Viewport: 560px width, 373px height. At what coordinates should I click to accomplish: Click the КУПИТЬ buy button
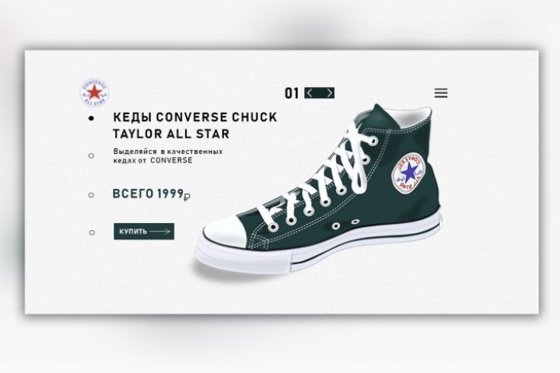[x=144, y=232]
